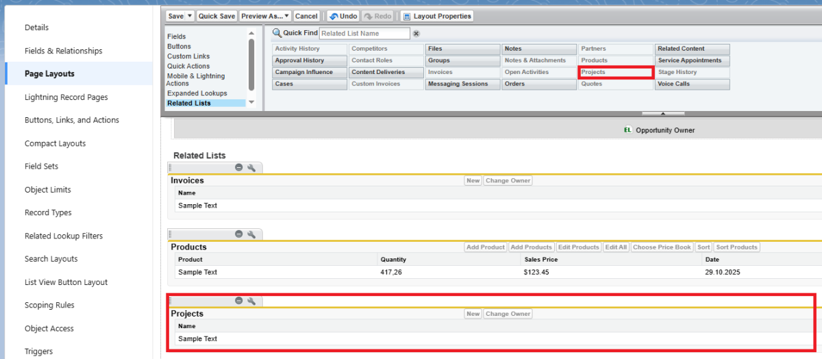Open Layout Properties
The width and height of the screenshot is (822, 359).
pos(436,16)
